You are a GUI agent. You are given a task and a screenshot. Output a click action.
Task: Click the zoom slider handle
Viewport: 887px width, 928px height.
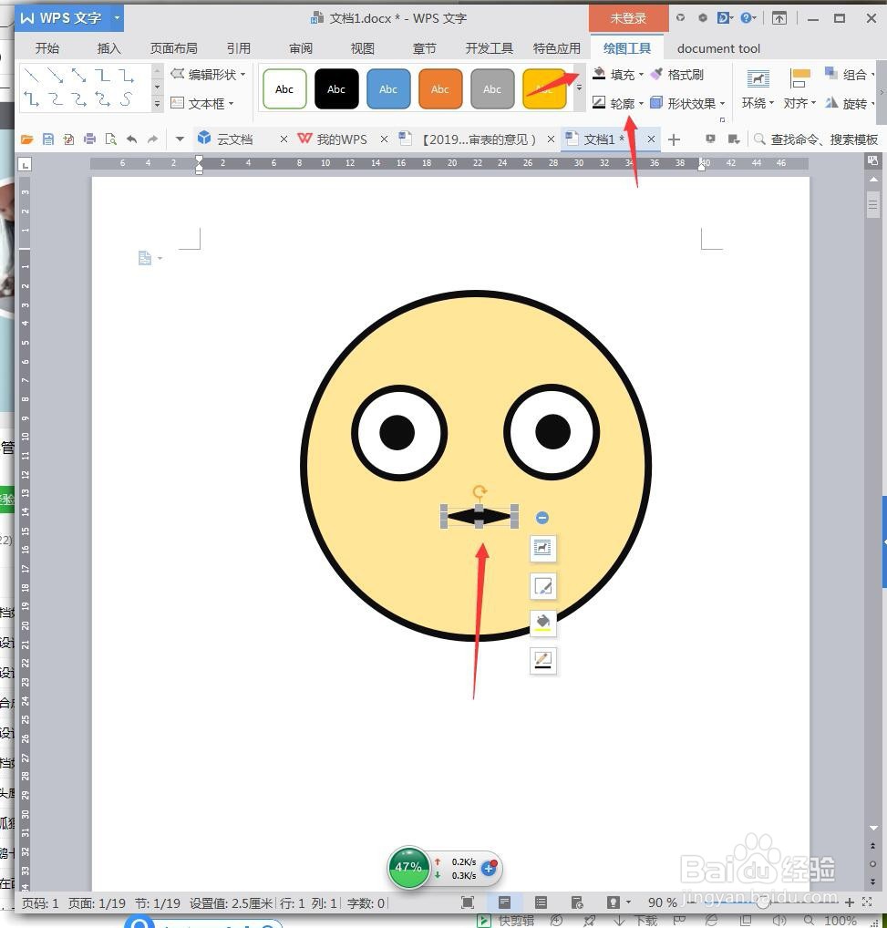coord(763,902)
